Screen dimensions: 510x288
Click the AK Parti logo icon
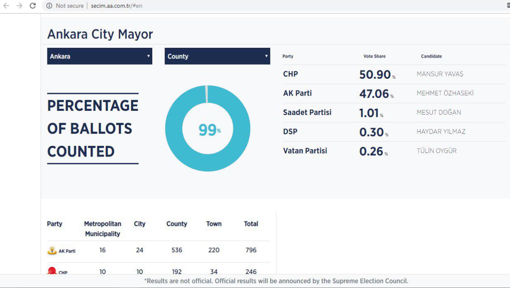52,251
